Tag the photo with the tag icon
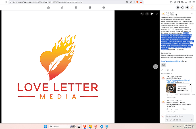The image size is (196, 129). 152,14
